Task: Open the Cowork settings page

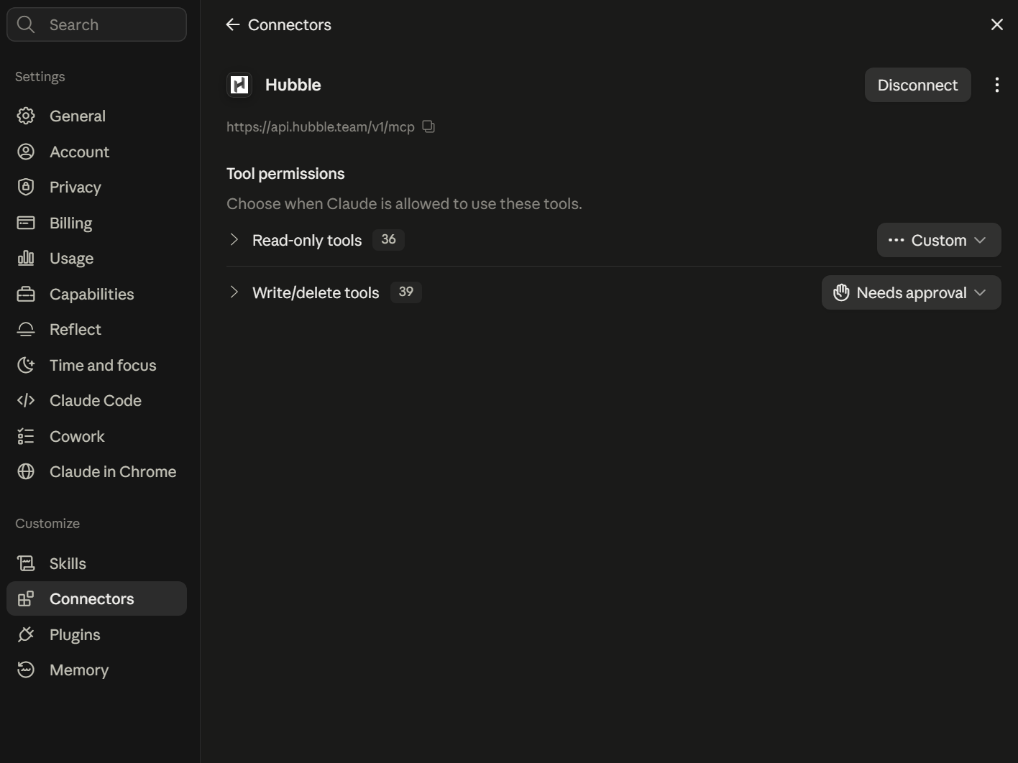Action: (96, 436)
